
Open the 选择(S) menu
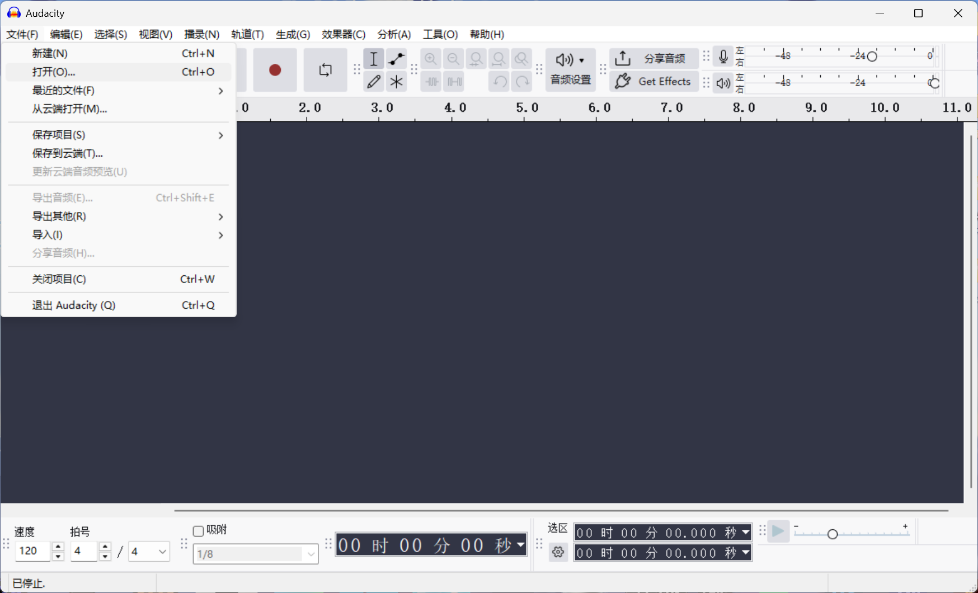click(111, 35)
